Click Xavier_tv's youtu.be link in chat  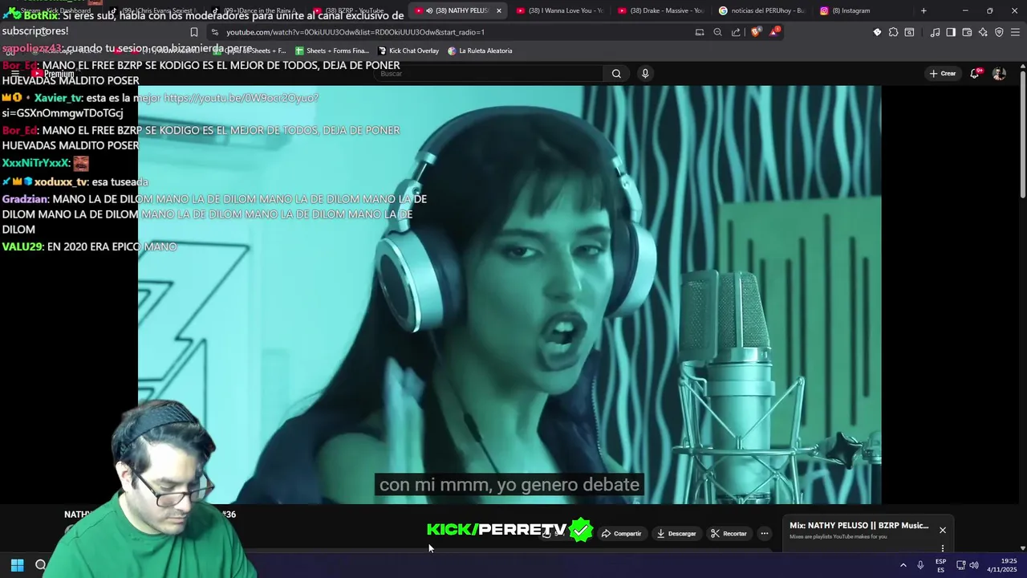tap(241, 98)
